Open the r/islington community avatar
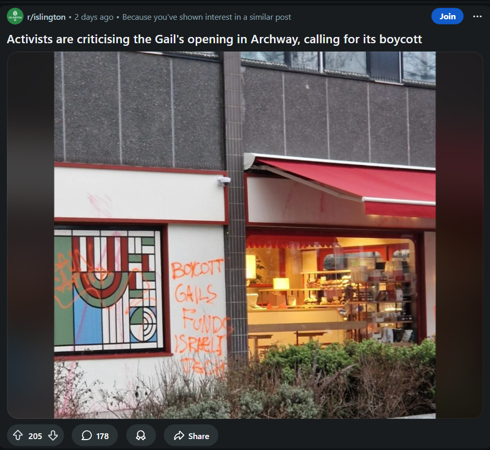Viewport: 490px width, 450px height. (15, 17)
